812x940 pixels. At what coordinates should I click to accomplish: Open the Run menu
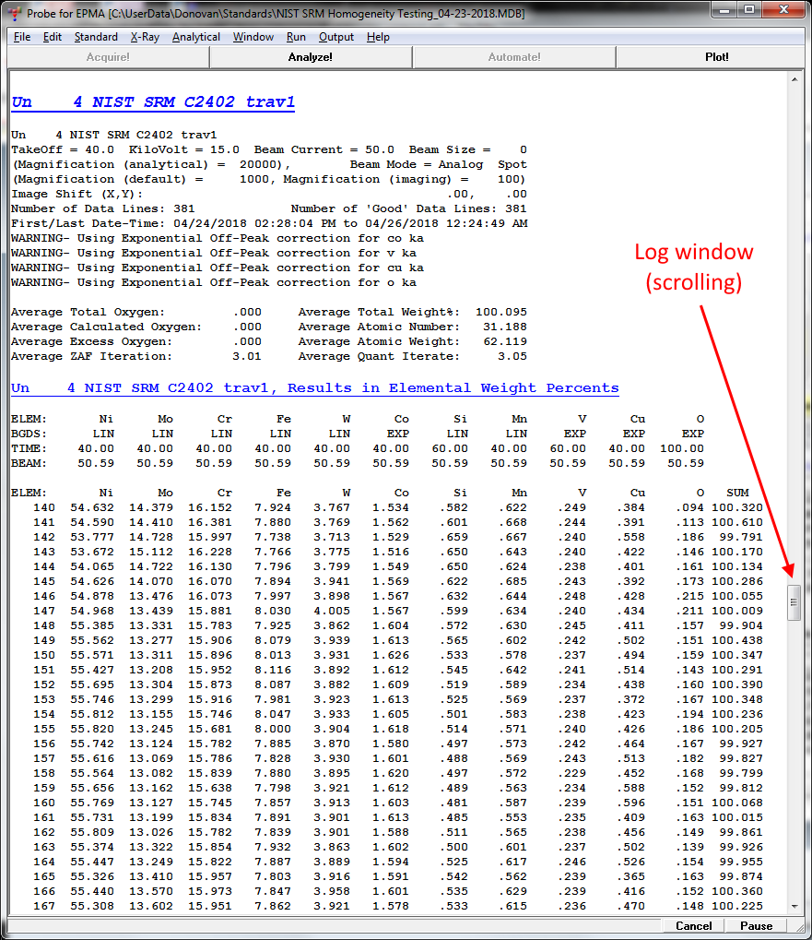296,37
